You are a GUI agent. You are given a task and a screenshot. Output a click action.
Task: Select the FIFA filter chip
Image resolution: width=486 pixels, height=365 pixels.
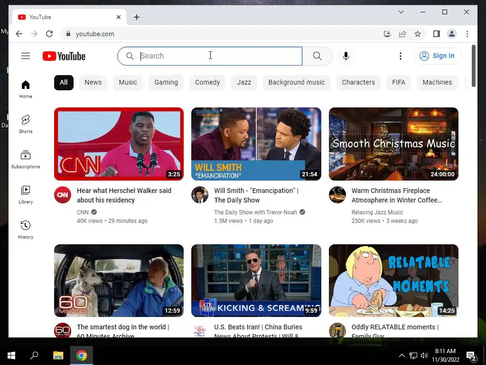(399, 83)
